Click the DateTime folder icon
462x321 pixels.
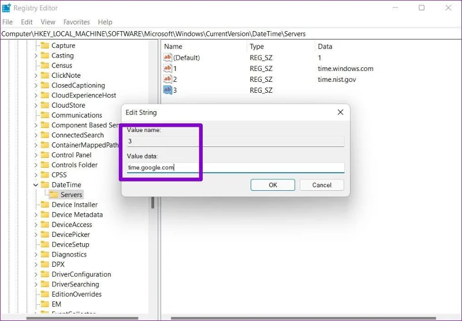tap(45, 184)
